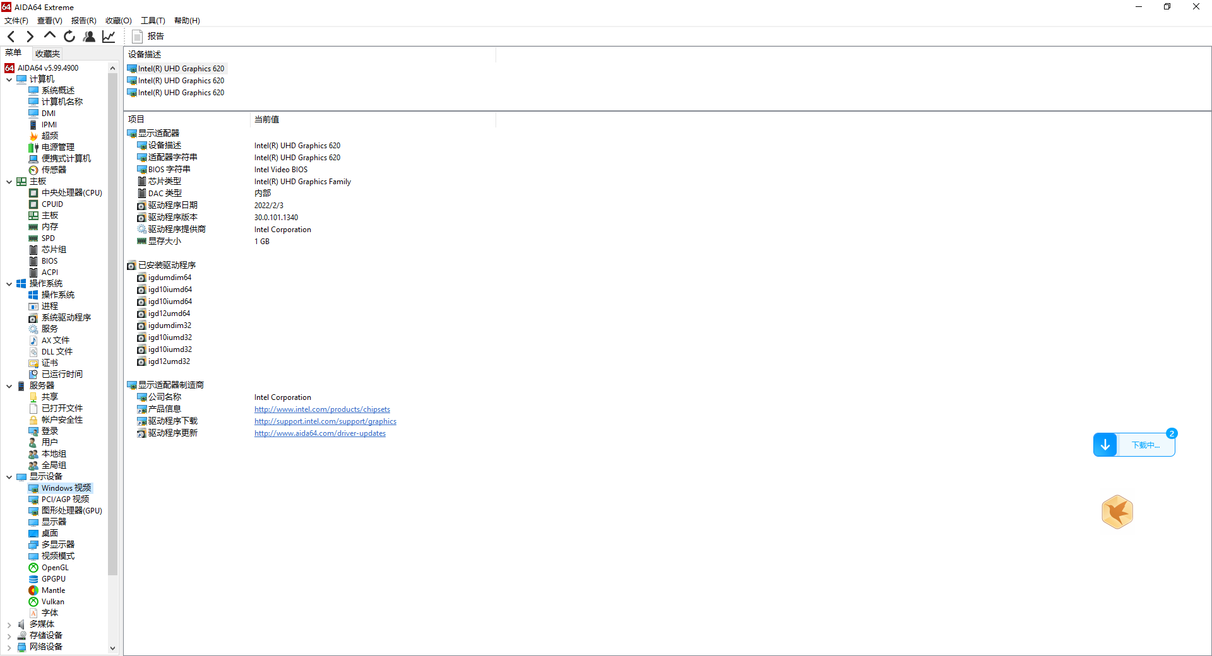
Task: Select 视频模式 in the tree
Action: (x=51, y=556)
